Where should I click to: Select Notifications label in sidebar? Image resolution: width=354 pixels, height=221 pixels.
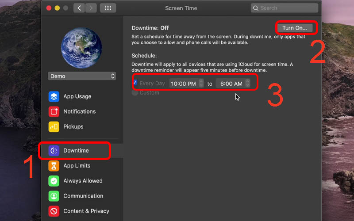(x=80, y=112)
